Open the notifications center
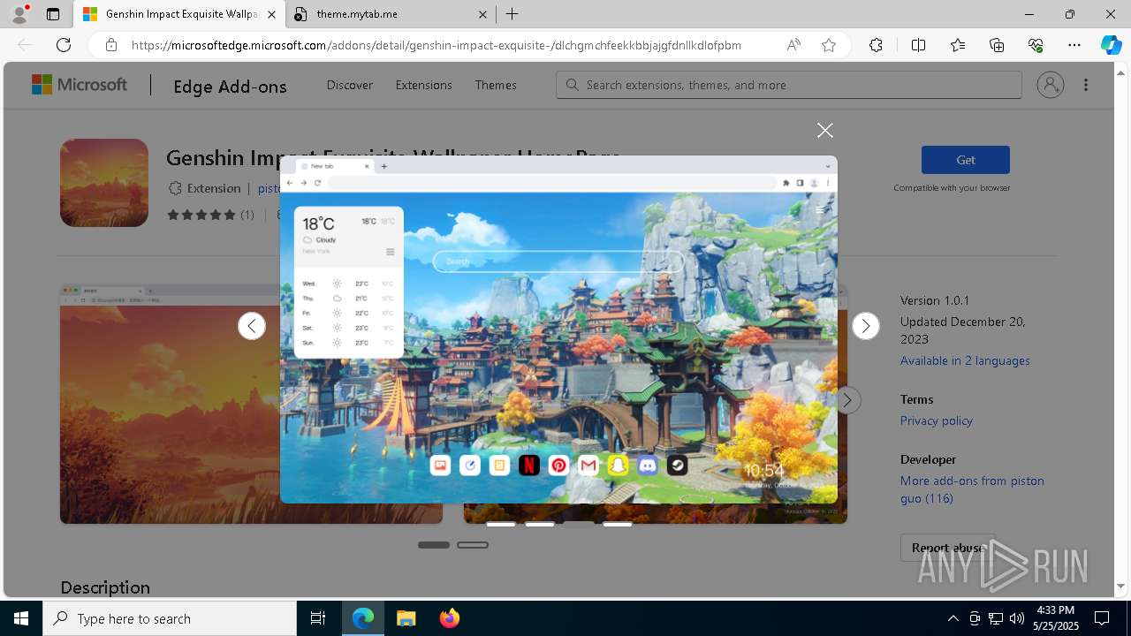1131x636 pixels. 1102,618
